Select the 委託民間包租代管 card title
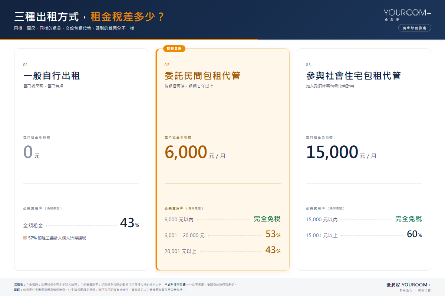This screenshot has width=445, height=296. tap(202, 76)
